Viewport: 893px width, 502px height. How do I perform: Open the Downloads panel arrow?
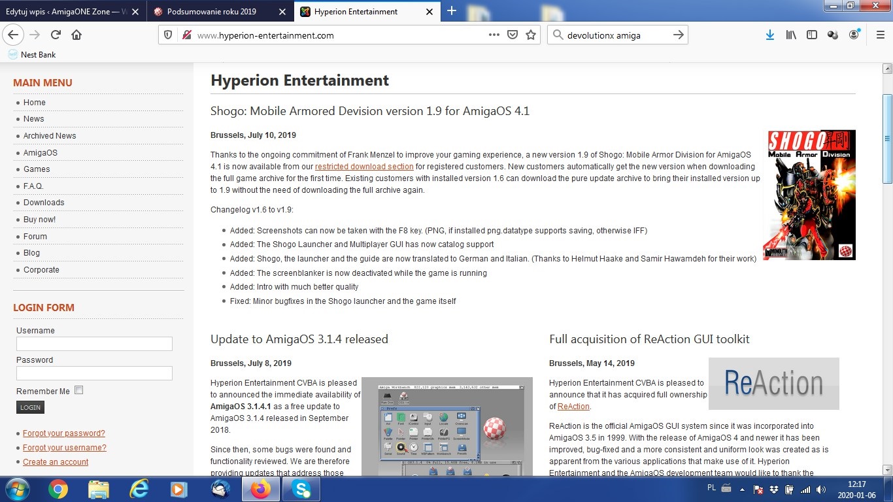click(770, 35)
